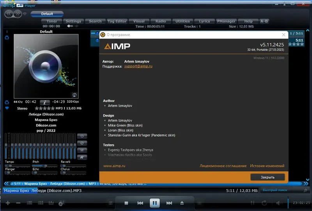Screen dimensions: 312x211
Task: Click the quick search magnifier icon
Action: click(305, 190)
